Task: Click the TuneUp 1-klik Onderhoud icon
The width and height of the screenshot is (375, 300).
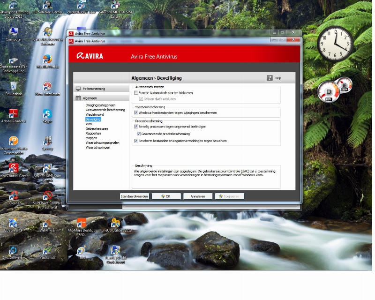Action: 115,255
